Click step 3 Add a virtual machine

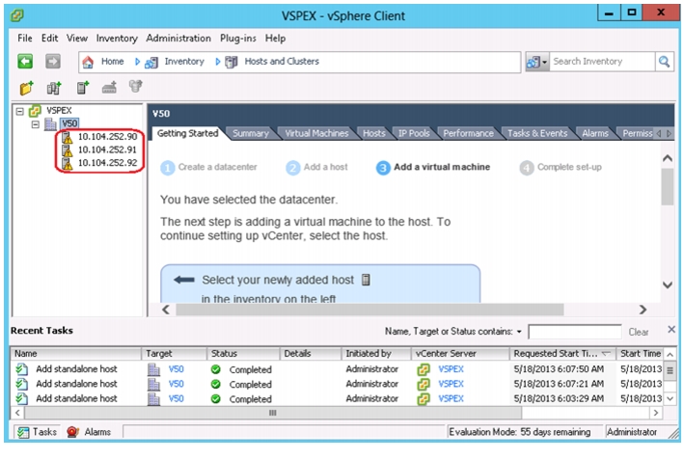coord(433,168)
